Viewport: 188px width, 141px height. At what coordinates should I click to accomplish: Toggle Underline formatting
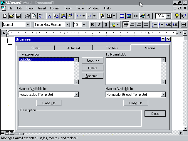point(106,25)
